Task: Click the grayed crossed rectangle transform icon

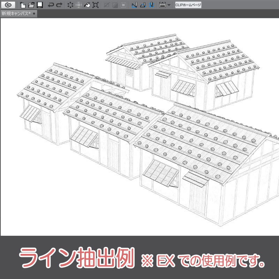Action: tap(106, 4)
